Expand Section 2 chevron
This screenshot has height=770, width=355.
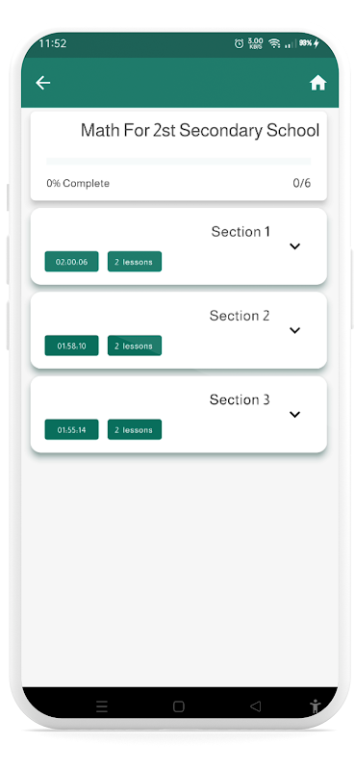click(x=294, y=330)
